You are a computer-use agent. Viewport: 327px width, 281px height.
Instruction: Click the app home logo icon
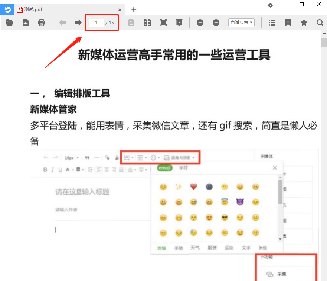coord(7,10)
